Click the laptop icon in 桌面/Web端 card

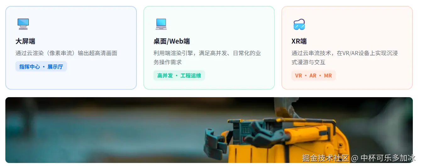[x=161, y=24]
